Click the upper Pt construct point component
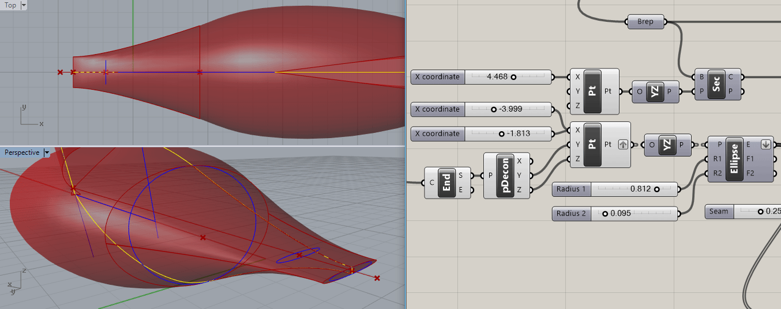 coord(592,91)
